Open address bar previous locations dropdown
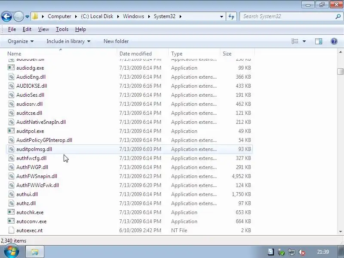Image resolution: width=344 pixels, height=258 pixels. pyautogui.click(x=221, y=16)
